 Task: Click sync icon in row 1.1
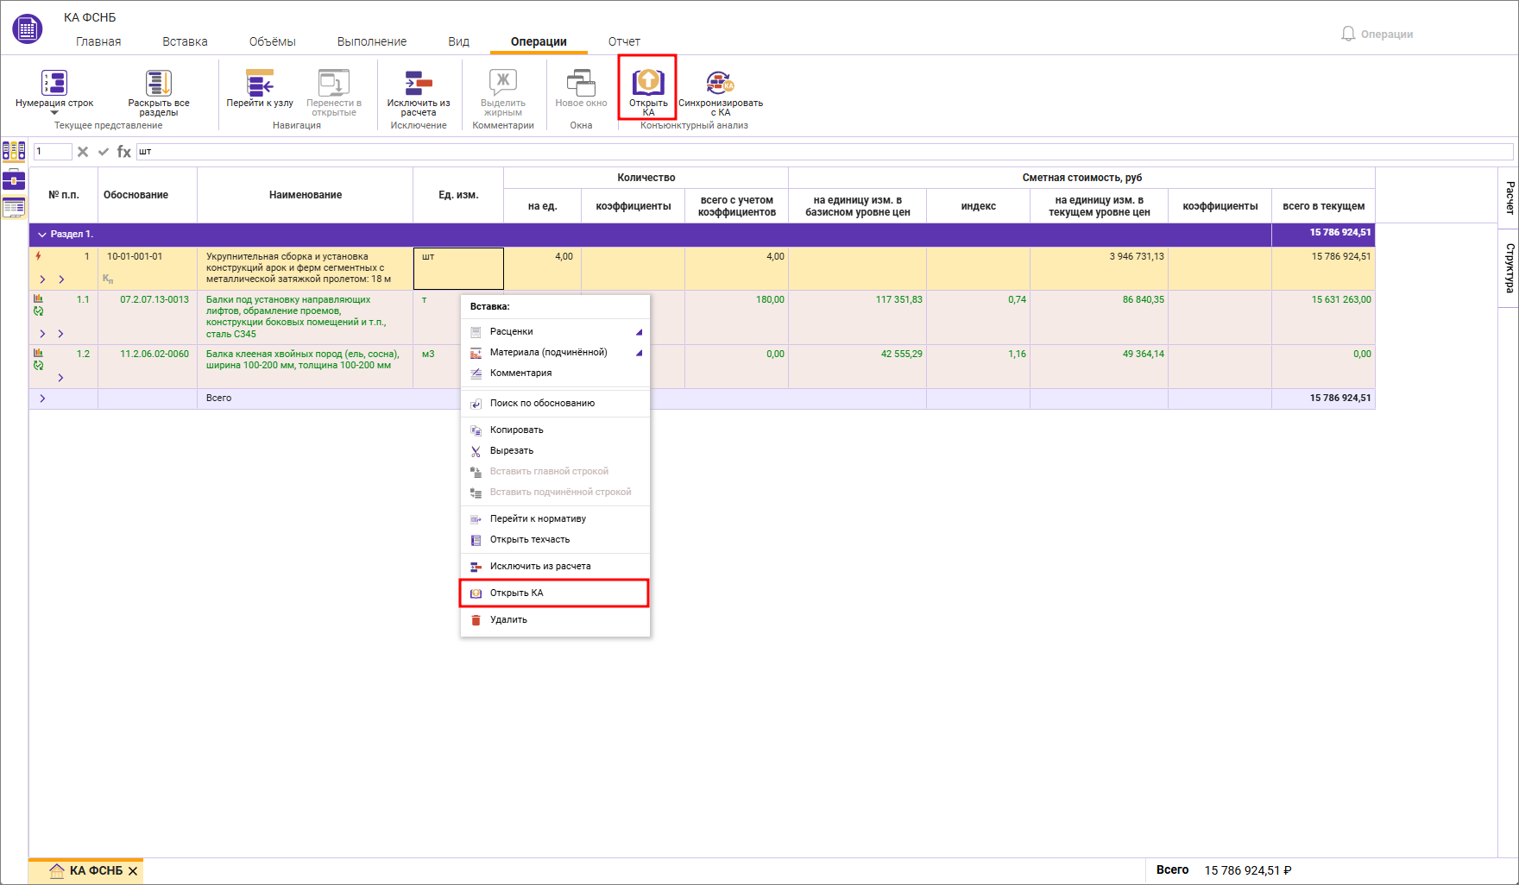(38, 311)
